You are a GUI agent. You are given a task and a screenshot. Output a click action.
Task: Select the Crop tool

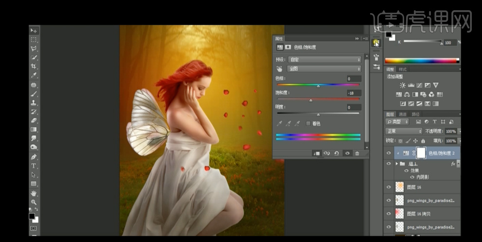[34, 66]
